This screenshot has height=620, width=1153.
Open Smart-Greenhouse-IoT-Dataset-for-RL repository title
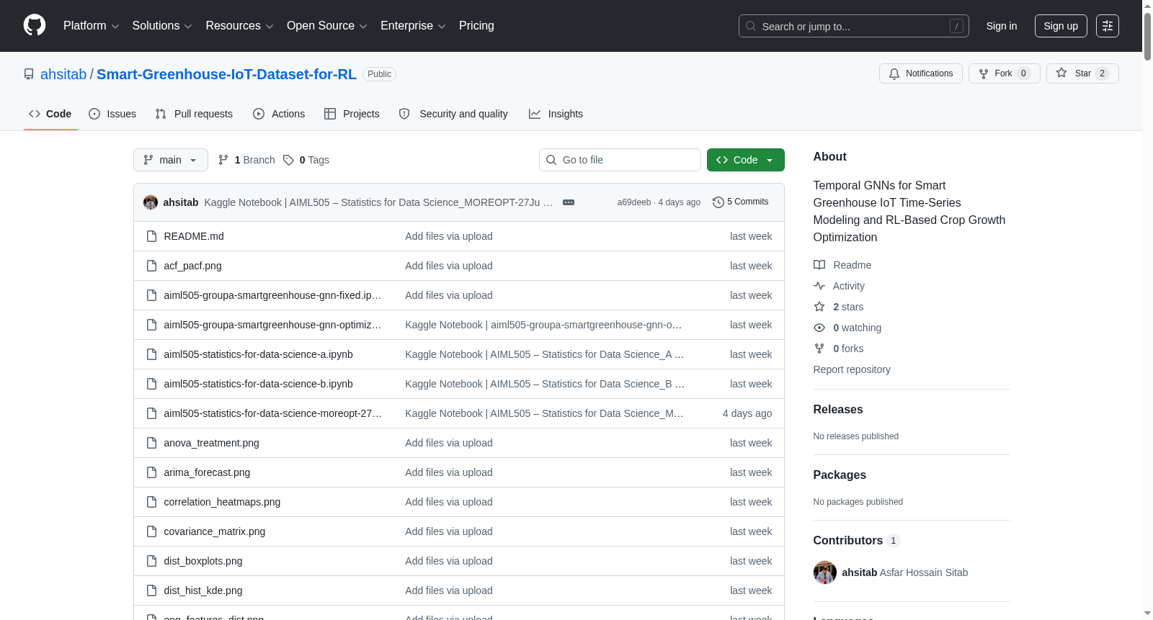226,74
